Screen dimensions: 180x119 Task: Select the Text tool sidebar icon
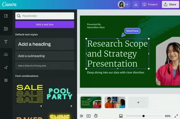(x=6, y=41)
